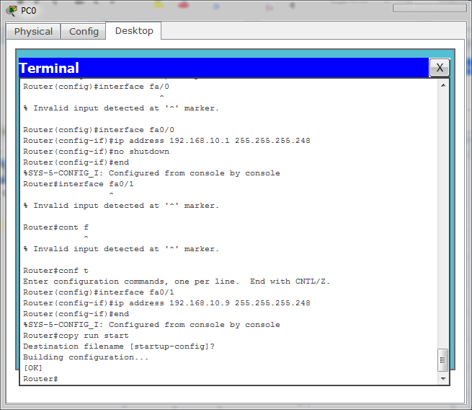Click the final Router# prompt line
The height and width of the screenshot is (410, 472).
[x=40, y=379]
